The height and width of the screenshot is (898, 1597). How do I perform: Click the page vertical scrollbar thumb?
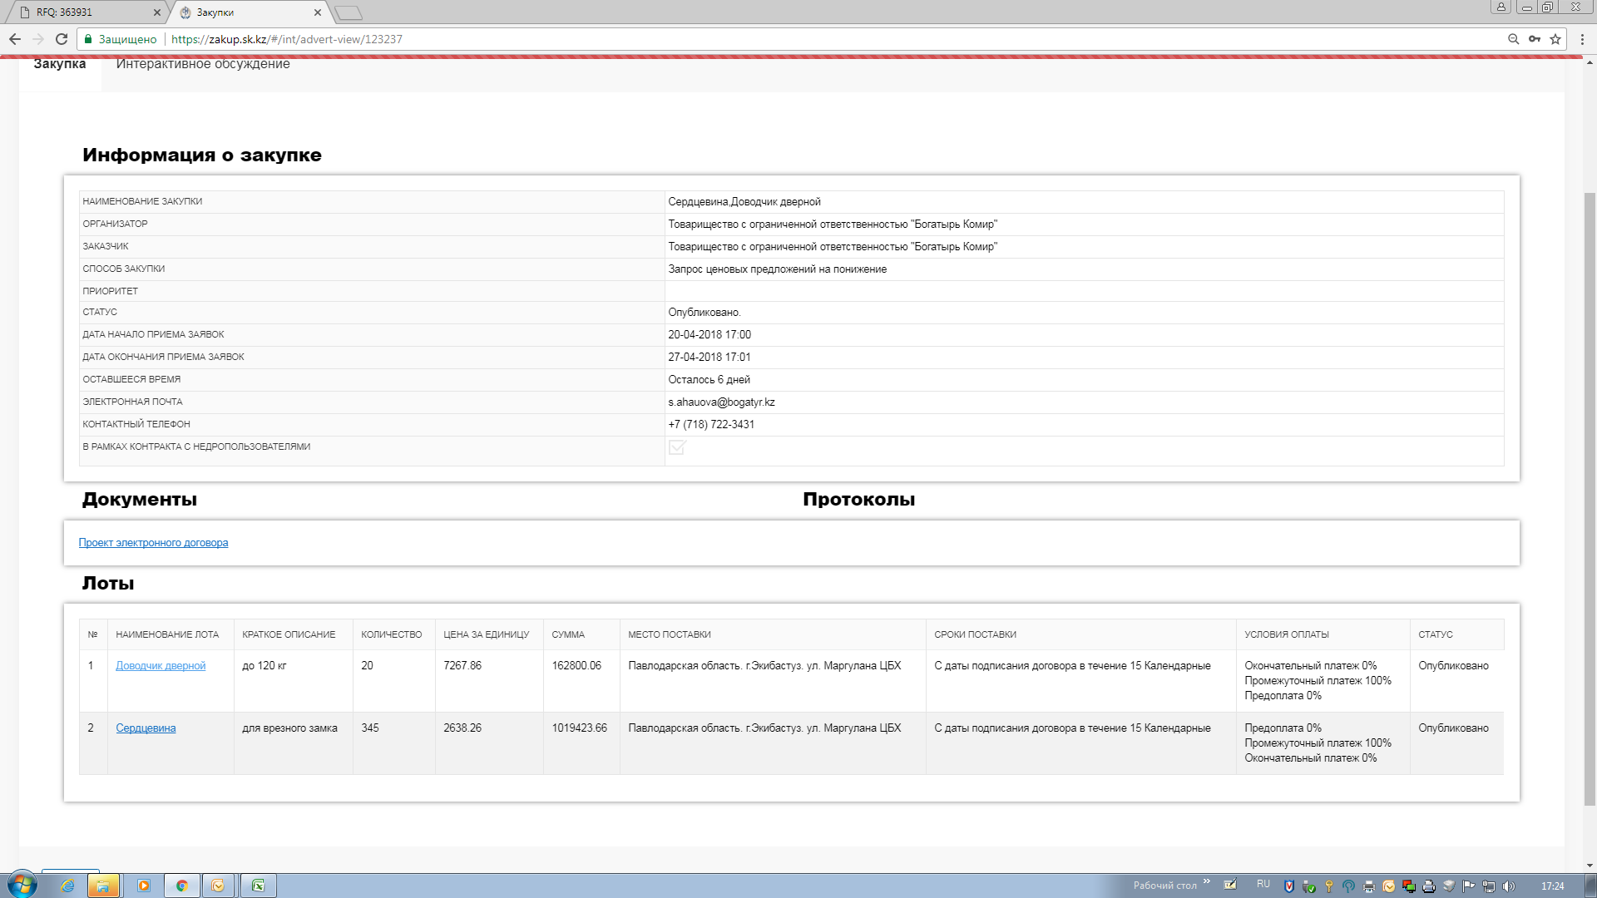[x=1590, y=499]
